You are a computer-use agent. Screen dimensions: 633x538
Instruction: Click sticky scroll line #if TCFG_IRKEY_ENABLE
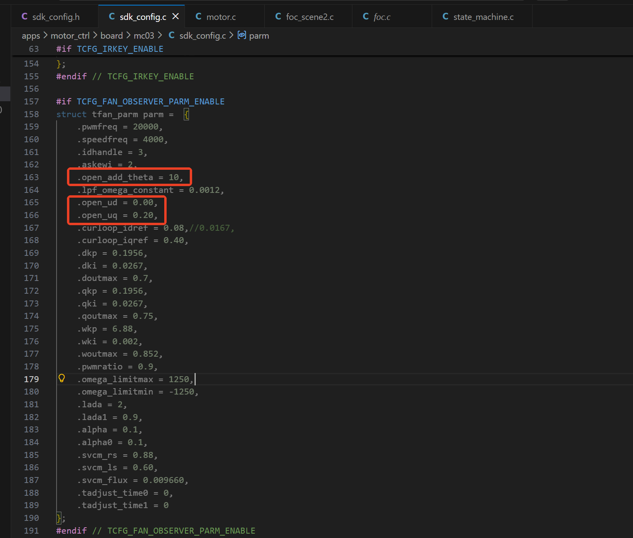point(110,49)
